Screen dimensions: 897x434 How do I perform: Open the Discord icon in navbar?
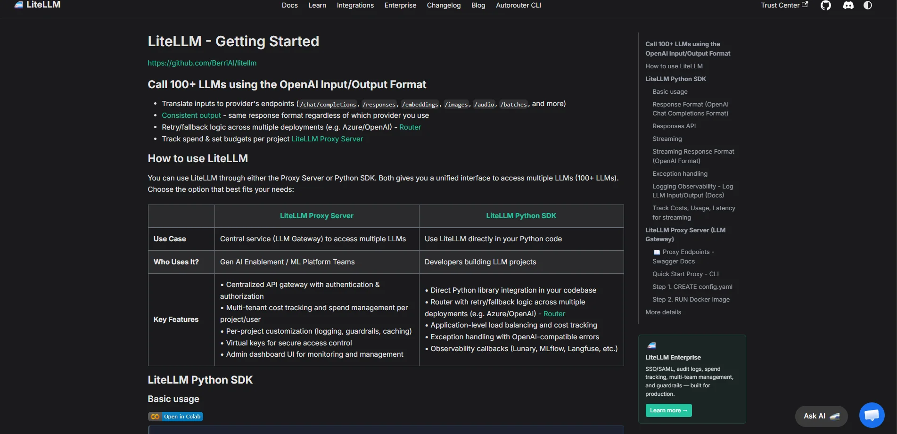(x=848, y=5)
